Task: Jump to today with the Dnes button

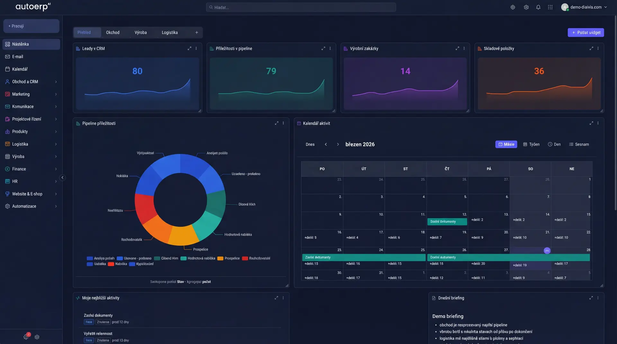Action: [x=310, y=144]
